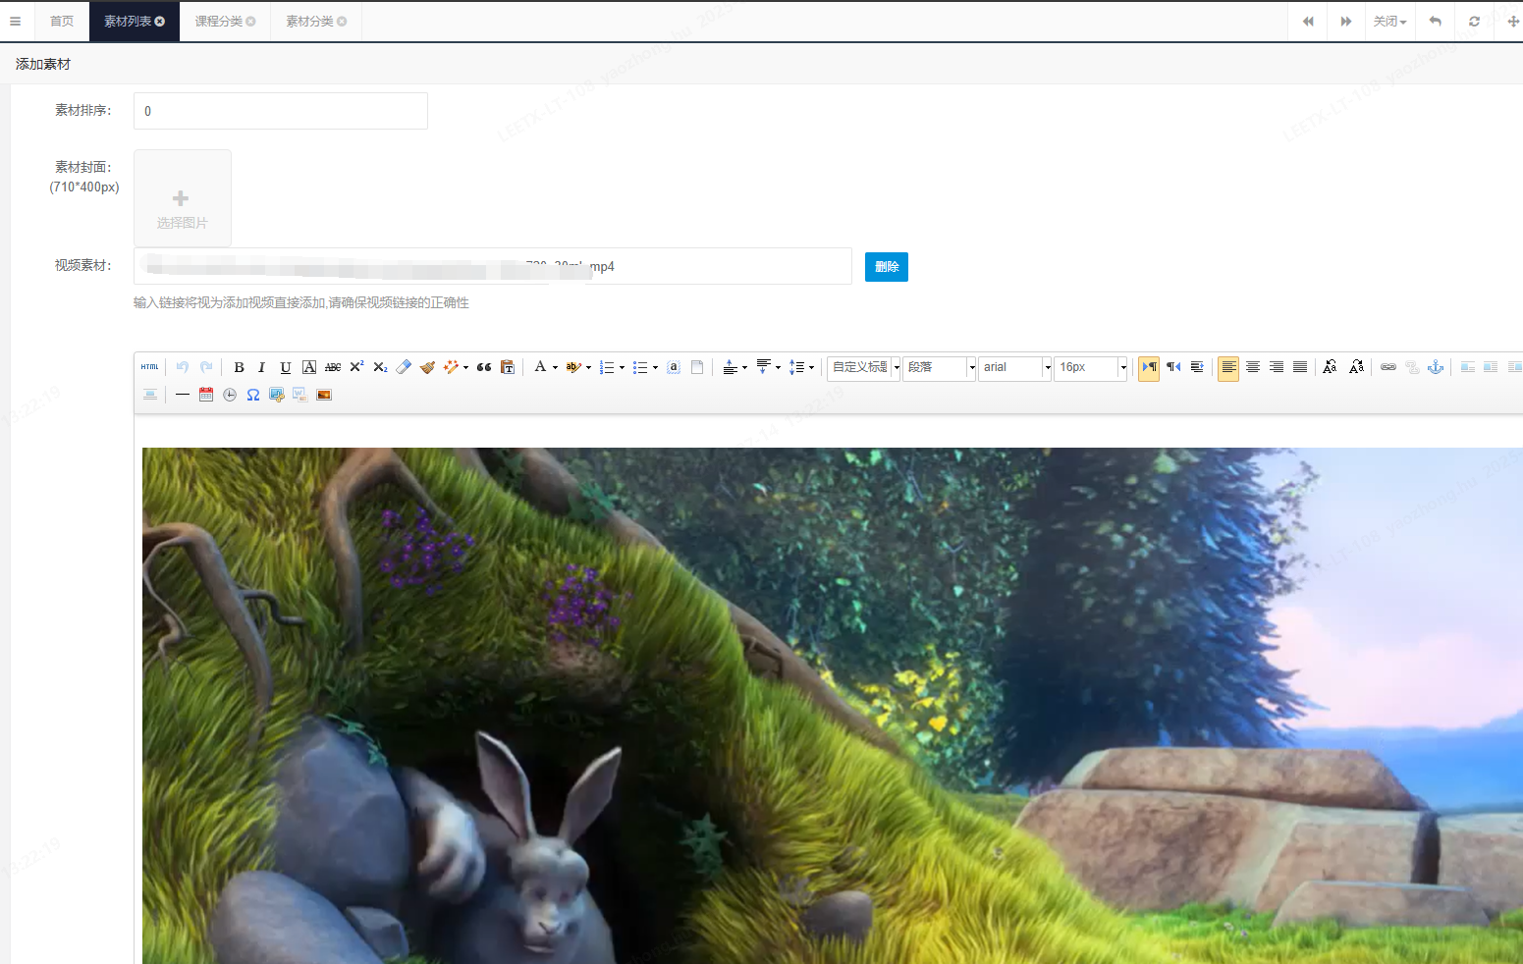Apply character border formatting
Screen dimensions: 1523x964
coord(309,367)
